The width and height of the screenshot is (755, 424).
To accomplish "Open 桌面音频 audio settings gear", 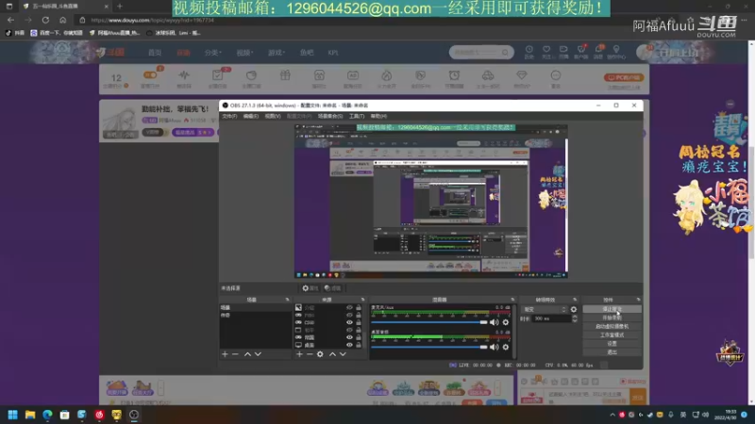I will tap(506, 347).
